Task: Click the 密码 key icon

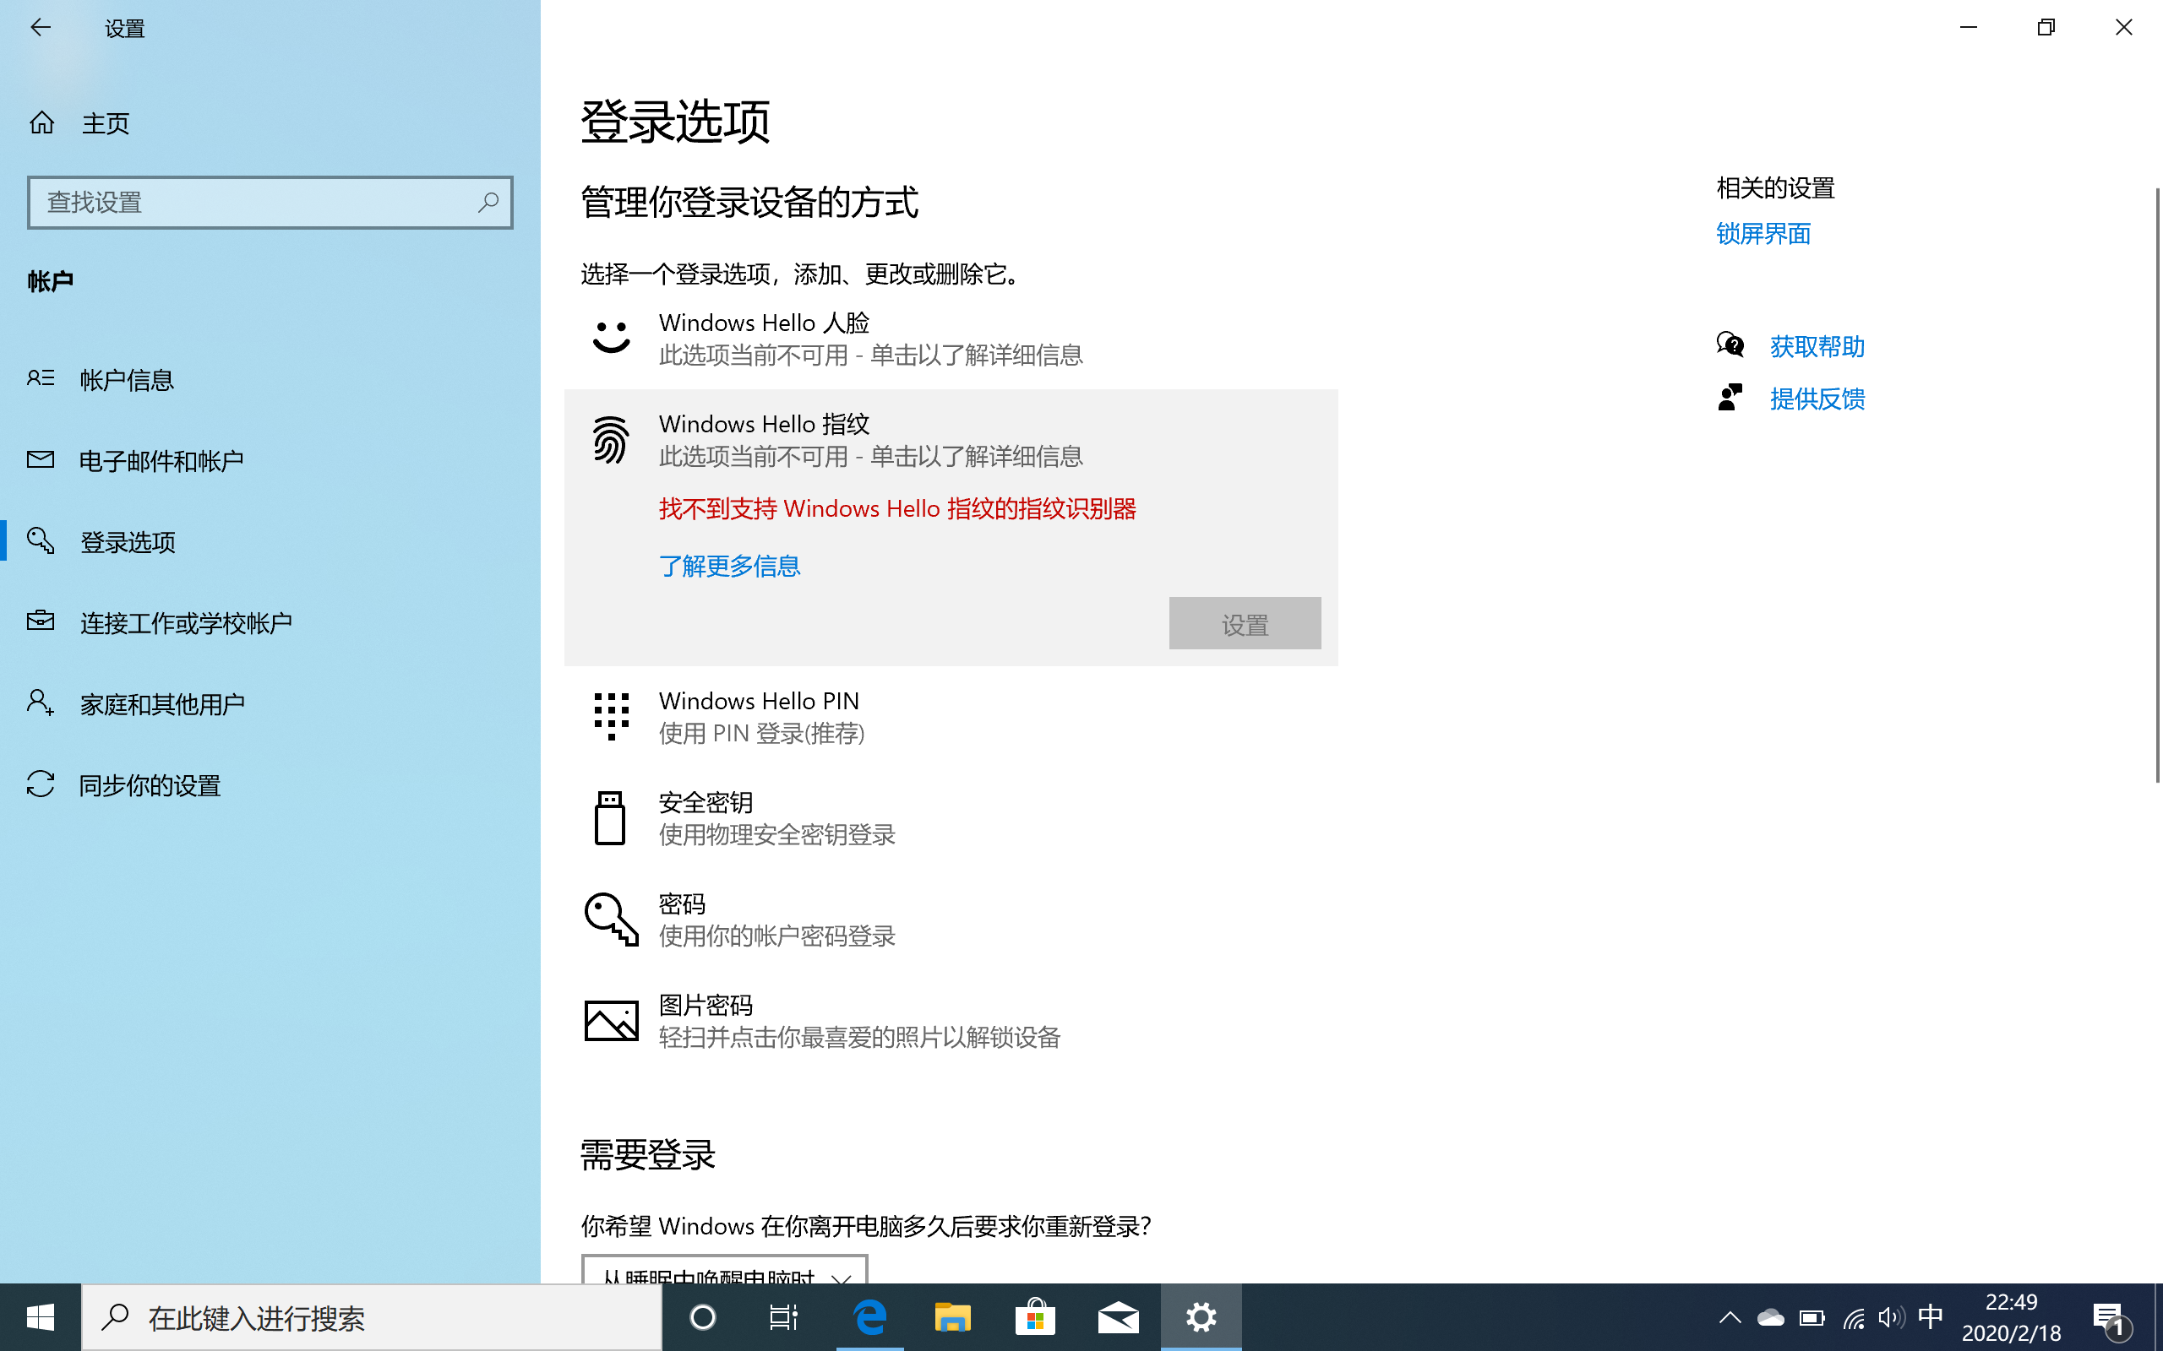Action: tap(611, 919)
